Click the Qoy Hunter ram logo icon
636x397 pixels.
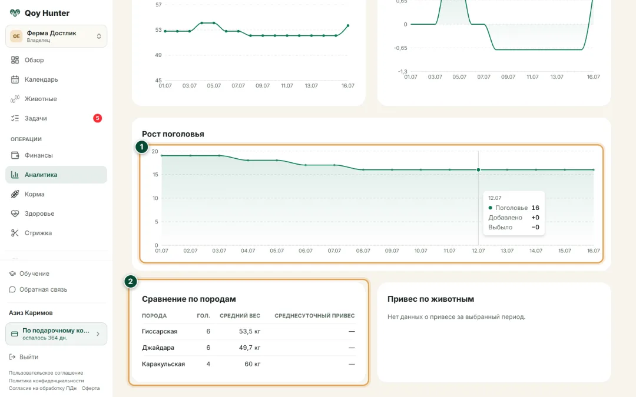15,13
